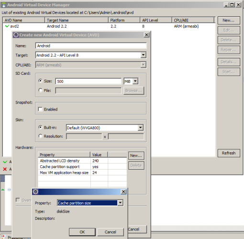Click the first Resolution field
The width and height of the screenshot is (244, 239).
(84, 137)
